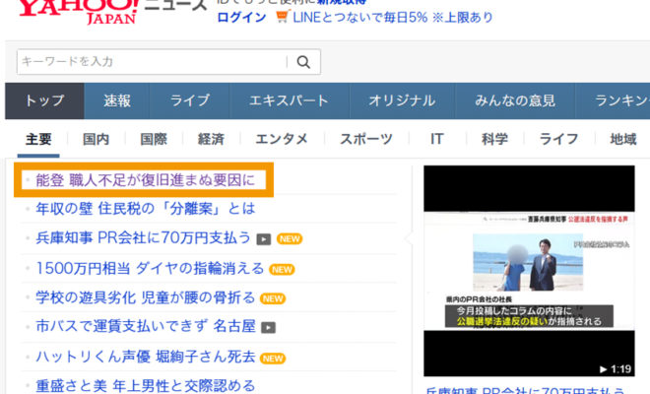This screenshot has height=394, width=650.
Task: Select the 国内 category tab
Action: click(96, 139)
